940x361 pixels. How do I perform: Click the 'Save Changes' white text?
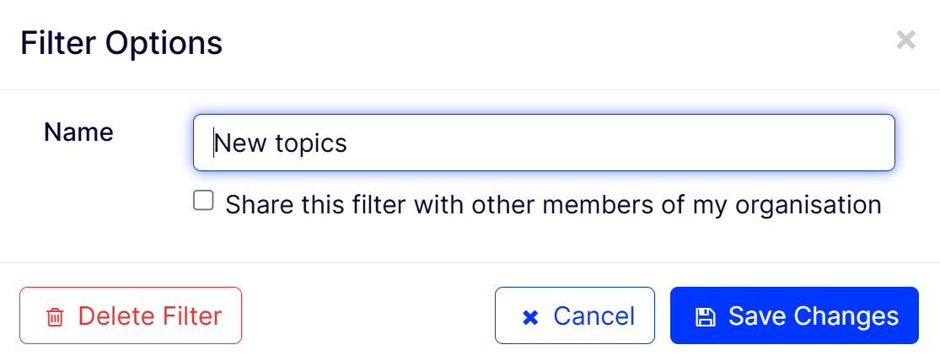pos(813,316)
